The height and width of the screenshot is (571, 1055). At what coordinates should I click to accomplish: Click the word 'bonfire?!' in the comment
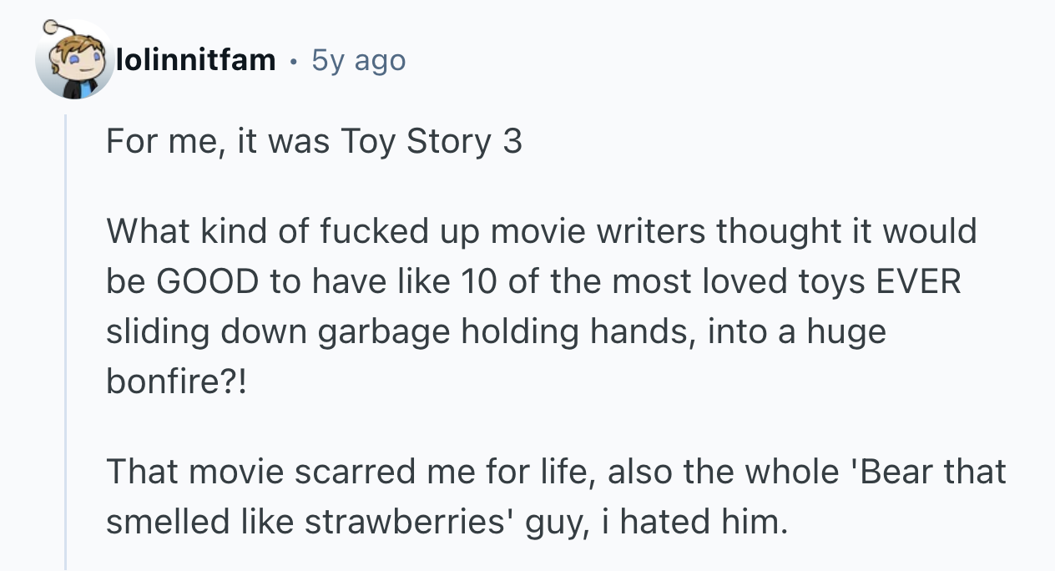176,382
